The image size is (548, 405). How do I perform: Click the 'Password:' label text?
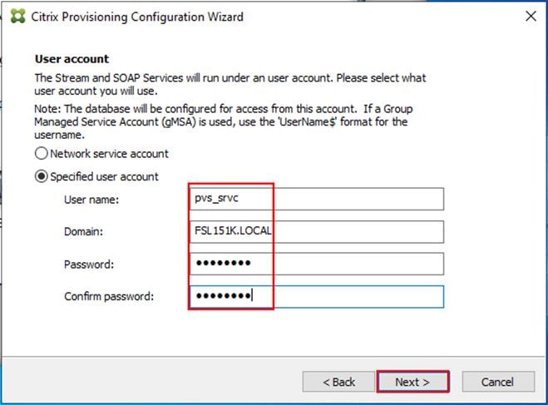tap(89, 264)
